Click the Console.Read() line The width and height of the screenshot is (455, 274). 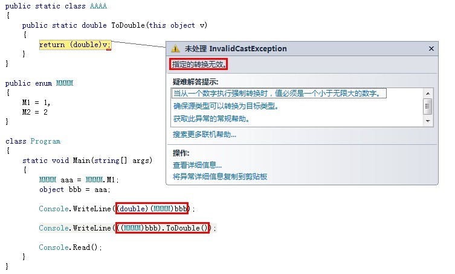[x=70, y=247]
